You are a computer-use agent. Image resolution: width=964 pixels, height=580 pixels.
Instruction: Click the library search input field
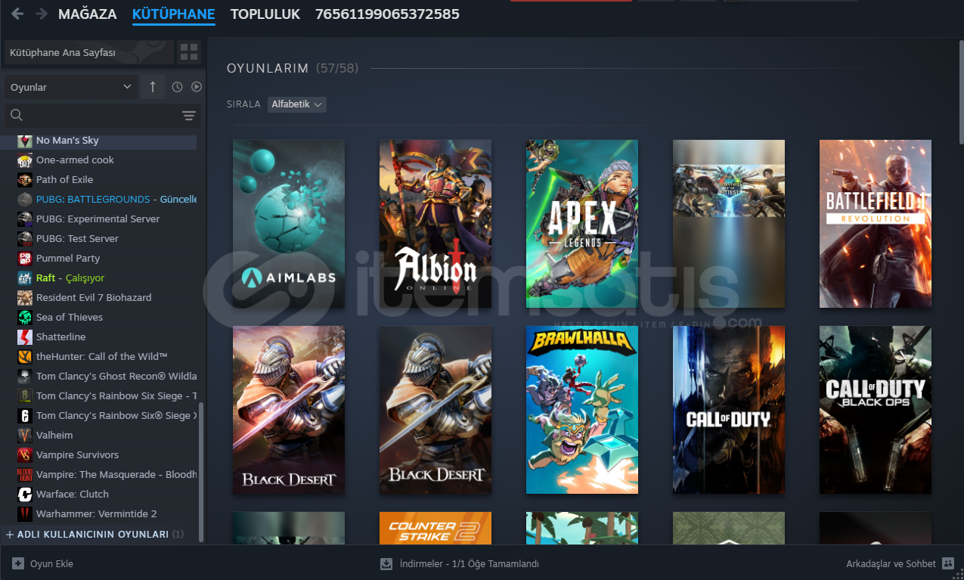click(102, 116)
